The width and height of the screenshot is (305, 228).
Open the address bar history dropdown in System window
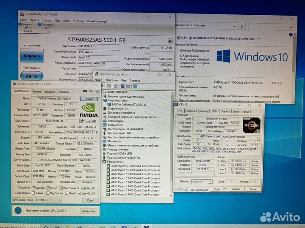235,26
